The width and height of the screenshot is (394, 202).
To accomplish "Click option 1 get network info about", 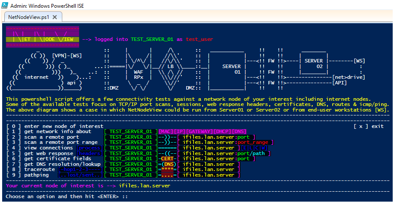I will [49, 131].
